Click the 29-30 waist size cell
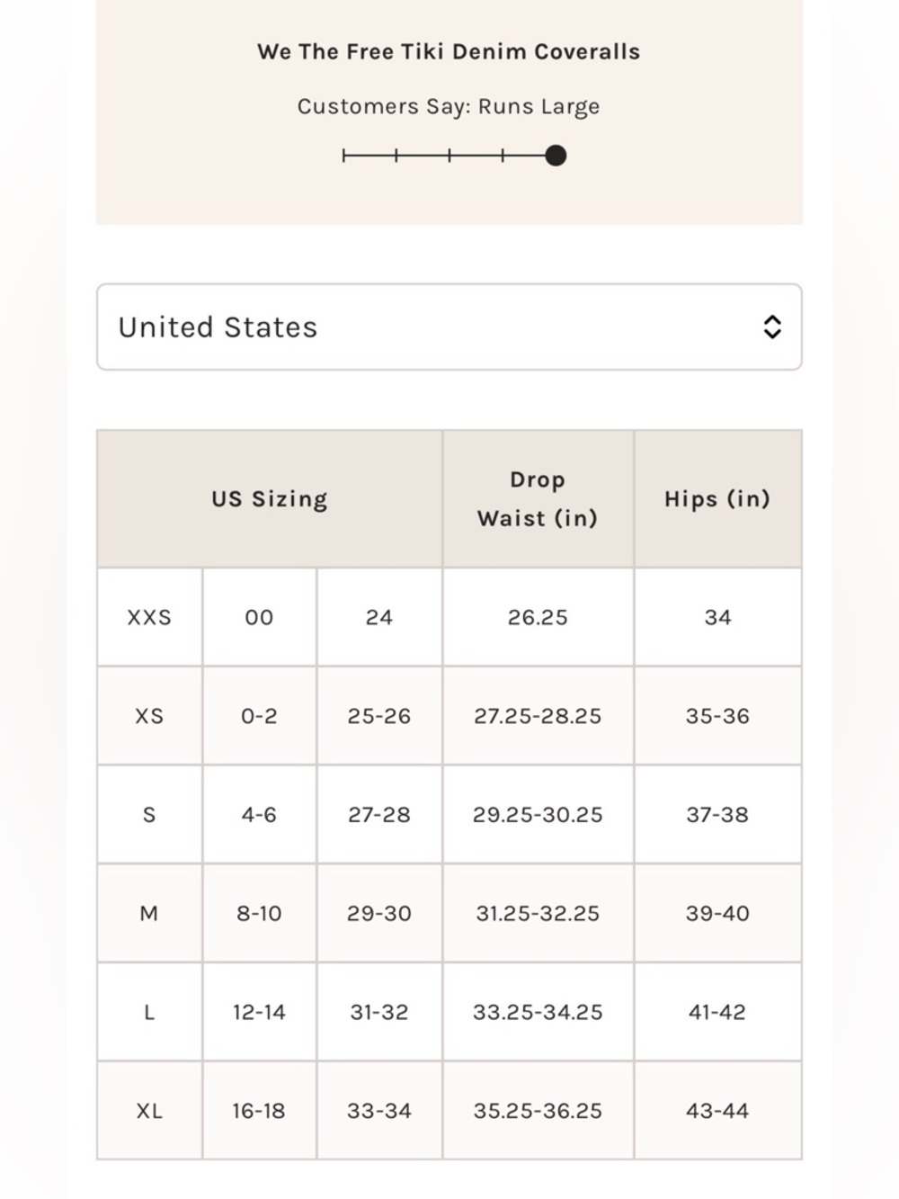The height and width of the screenshot is (1199, 899). (379, 913)
